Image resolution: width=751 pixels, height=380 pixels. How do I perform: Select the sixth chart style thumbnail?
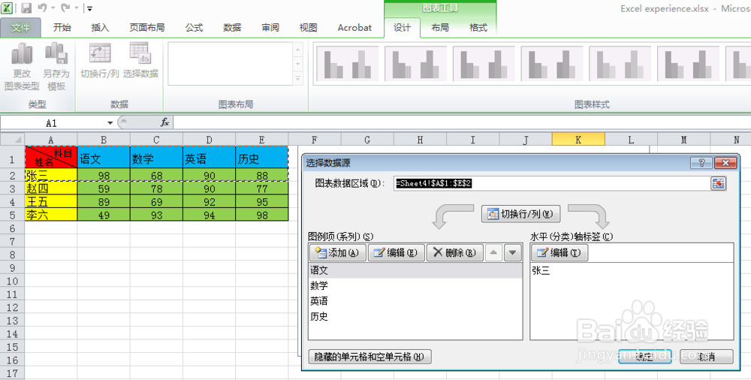click(688, 64)
